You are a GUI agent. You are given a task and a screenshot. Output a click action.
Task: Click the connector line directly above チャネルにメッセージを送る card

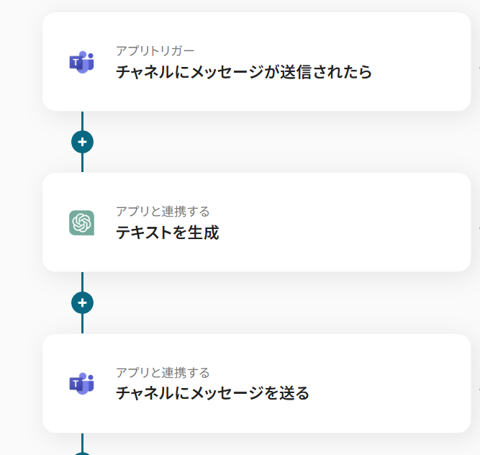click(x=82, y=325)
